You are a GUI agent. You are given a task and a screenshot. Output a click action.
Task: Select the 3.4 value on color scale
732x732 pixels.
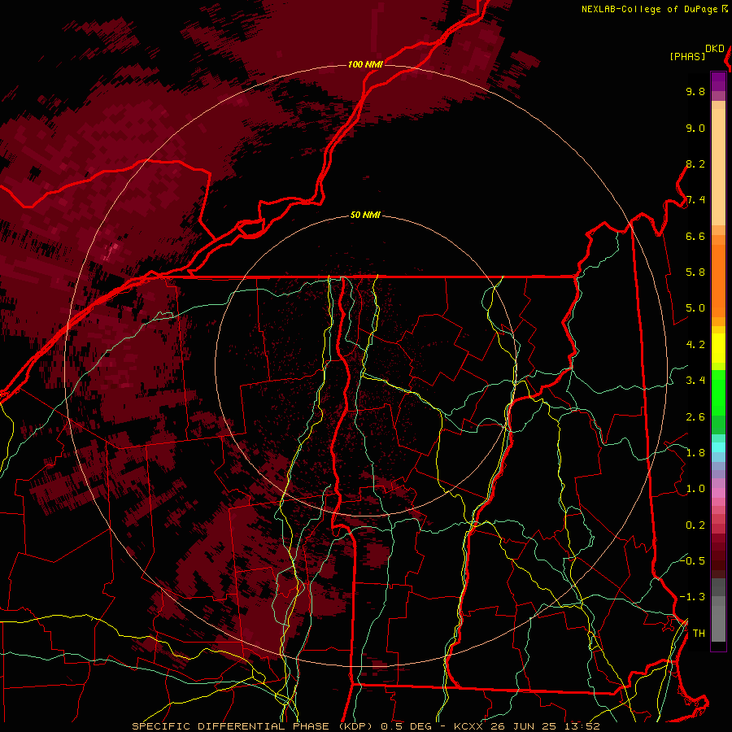[x=695, y=381]
